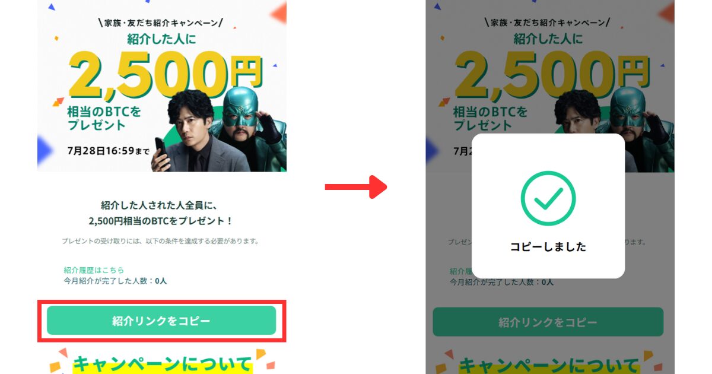The image size is (712, 374).
Task: Click the gray プレゼントの受け取りには conditions note
Action: (160, 241)
